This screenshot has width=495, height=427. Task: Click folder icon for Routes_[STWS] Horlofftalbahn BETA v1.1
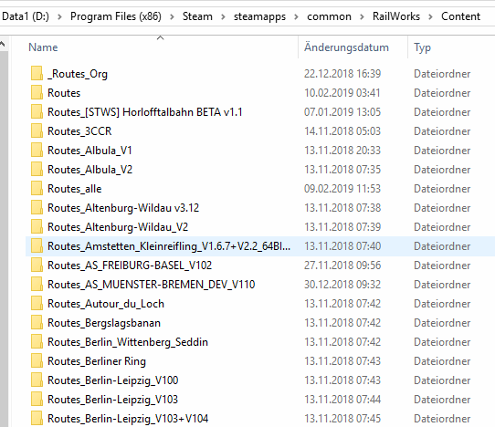pyautogui.click(x=37, y=112)
